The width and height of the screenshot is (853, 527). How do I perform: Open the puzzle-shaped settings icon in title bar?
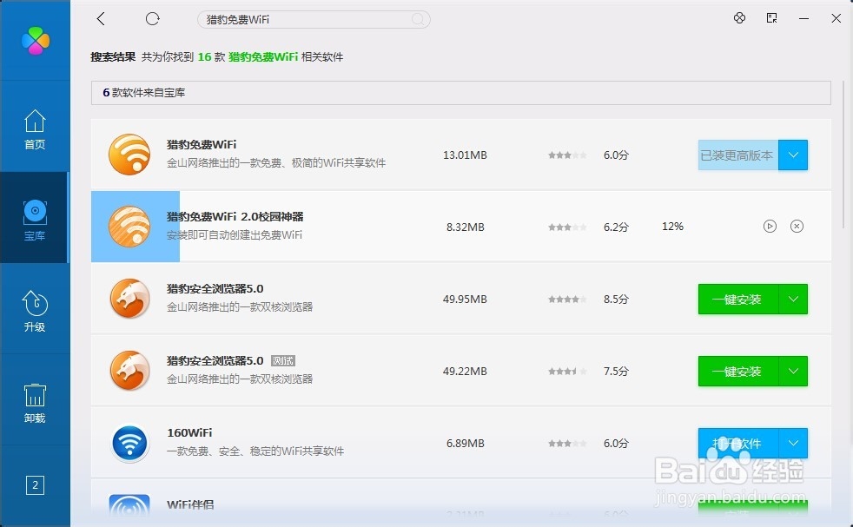pyautogui.click(x=739, y=17)
